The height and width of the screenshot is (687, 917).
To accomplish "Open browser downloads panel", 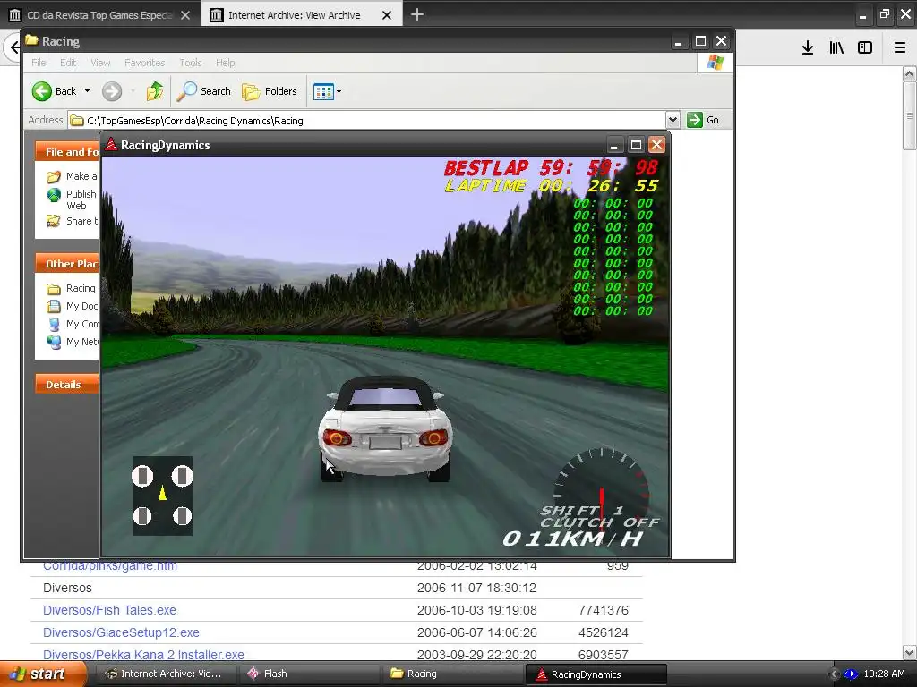I will pos(808,48).
